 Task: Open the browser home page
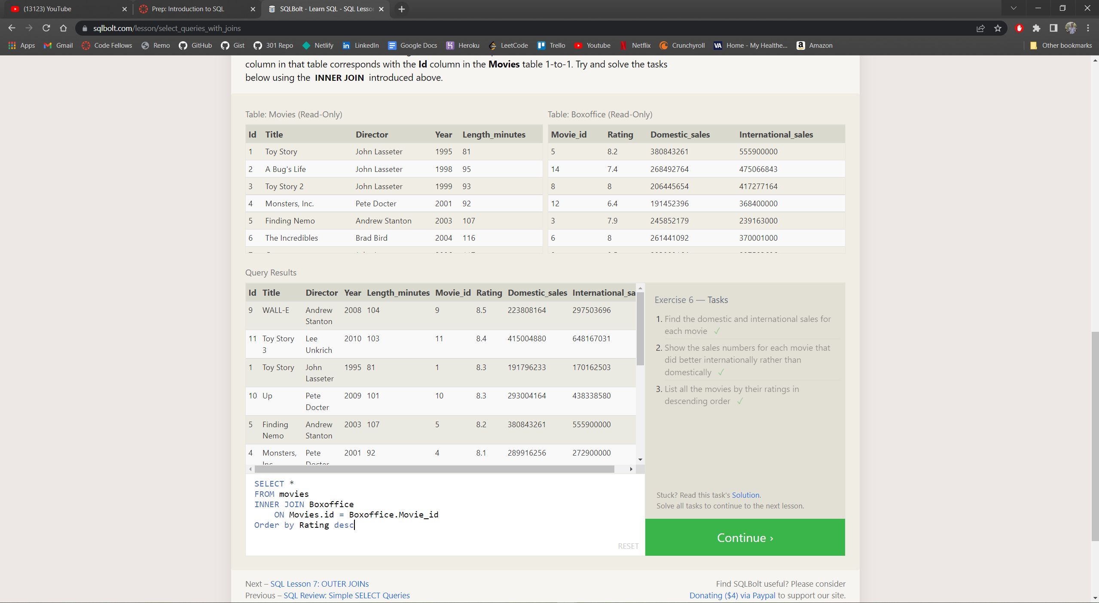(63, 28)
